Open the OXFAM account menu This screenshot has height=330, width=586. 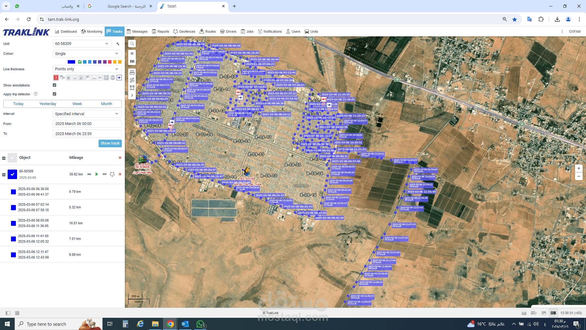pos(575,31)
